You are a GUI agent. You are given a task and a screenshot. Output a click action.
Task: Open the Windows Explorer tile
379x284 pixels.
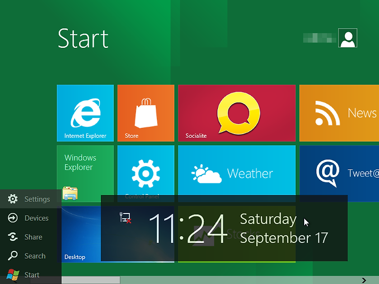tap(85, 174)
